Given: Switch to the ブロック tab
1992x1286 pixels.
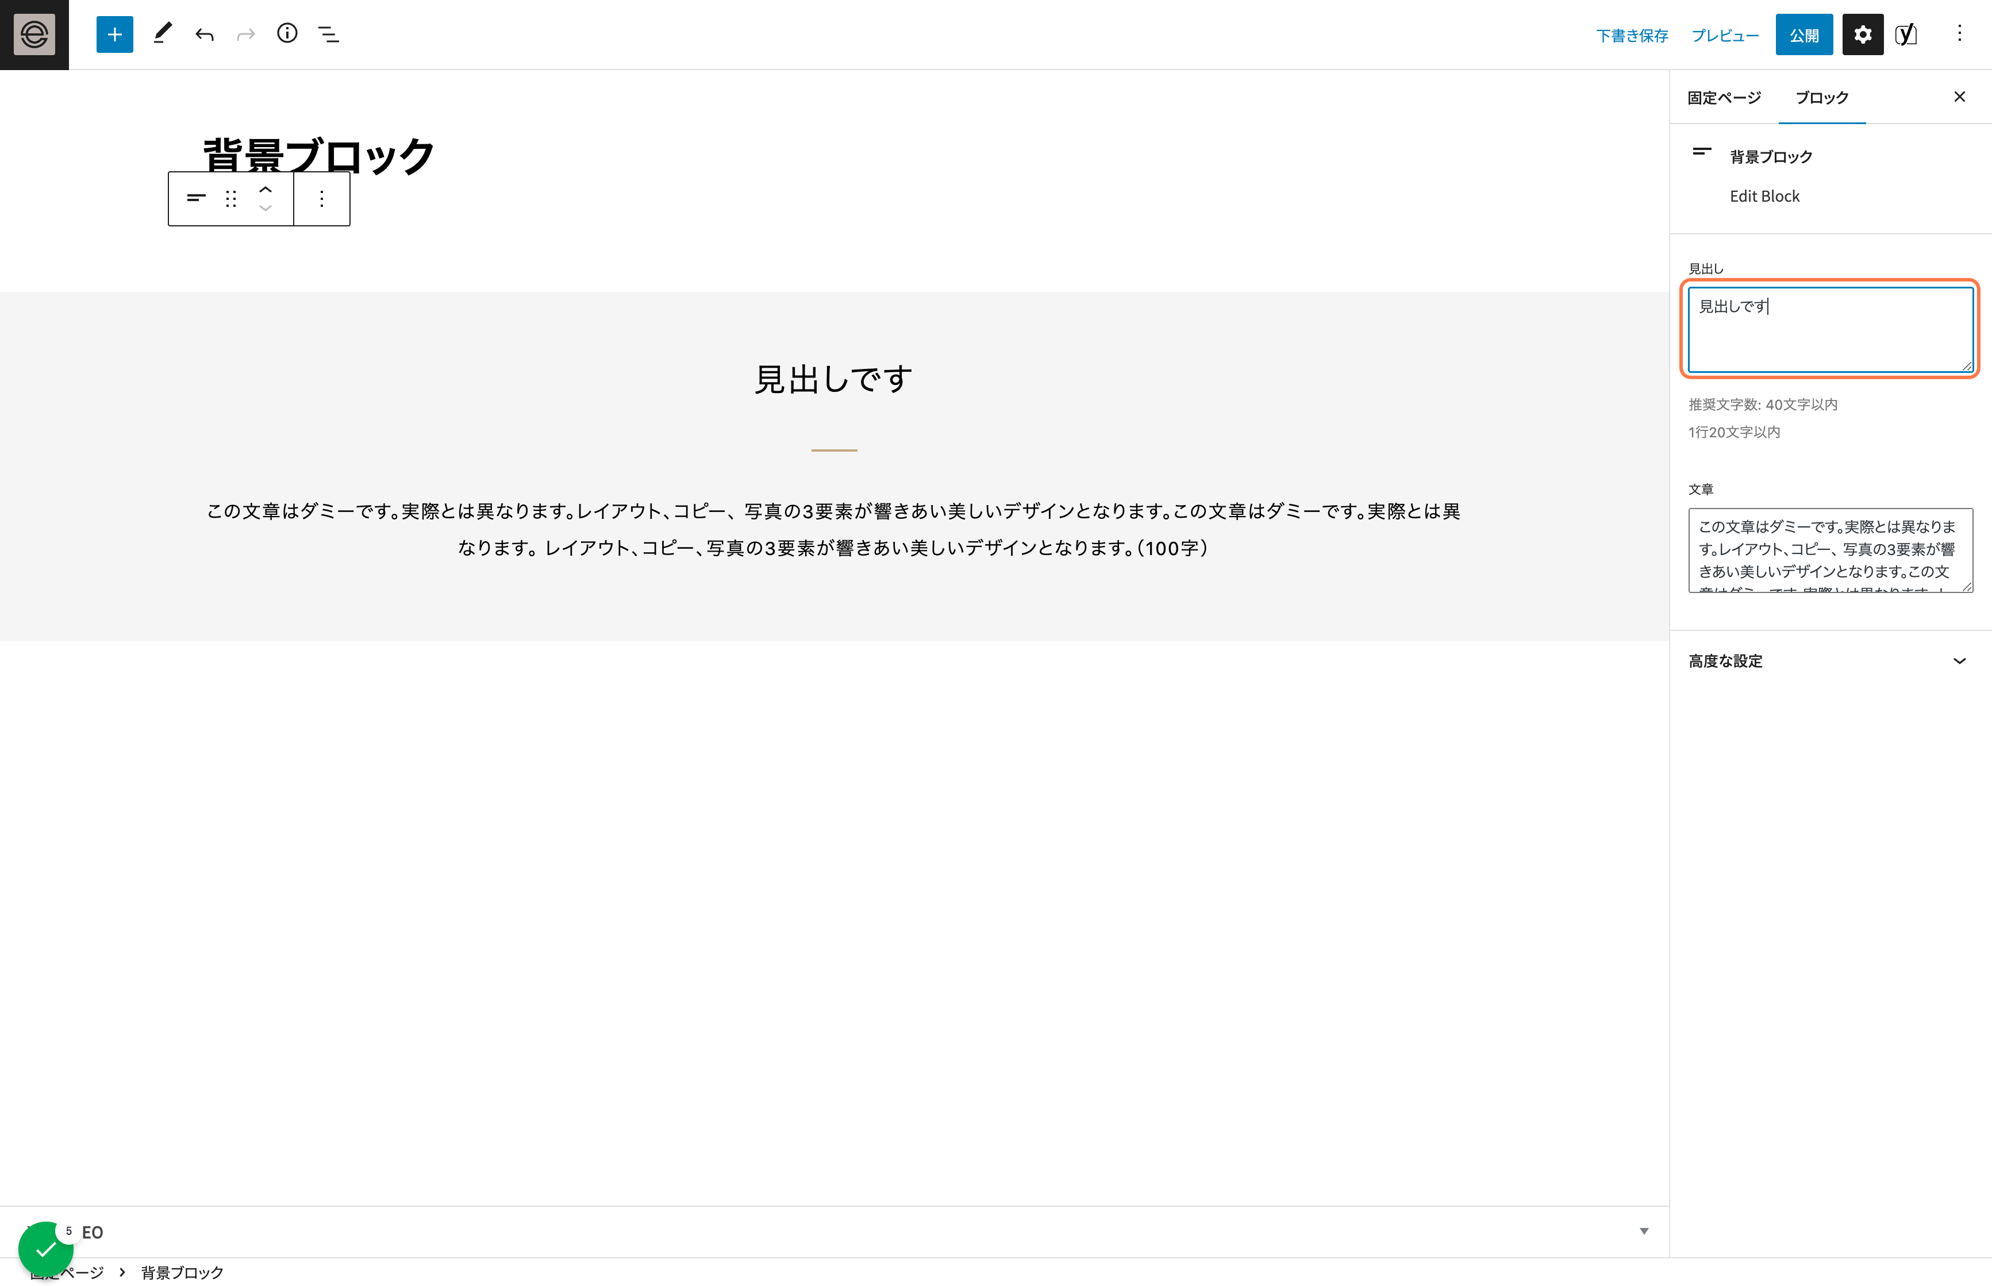Looking at the screenshot, I should (x=1822, y=98).
